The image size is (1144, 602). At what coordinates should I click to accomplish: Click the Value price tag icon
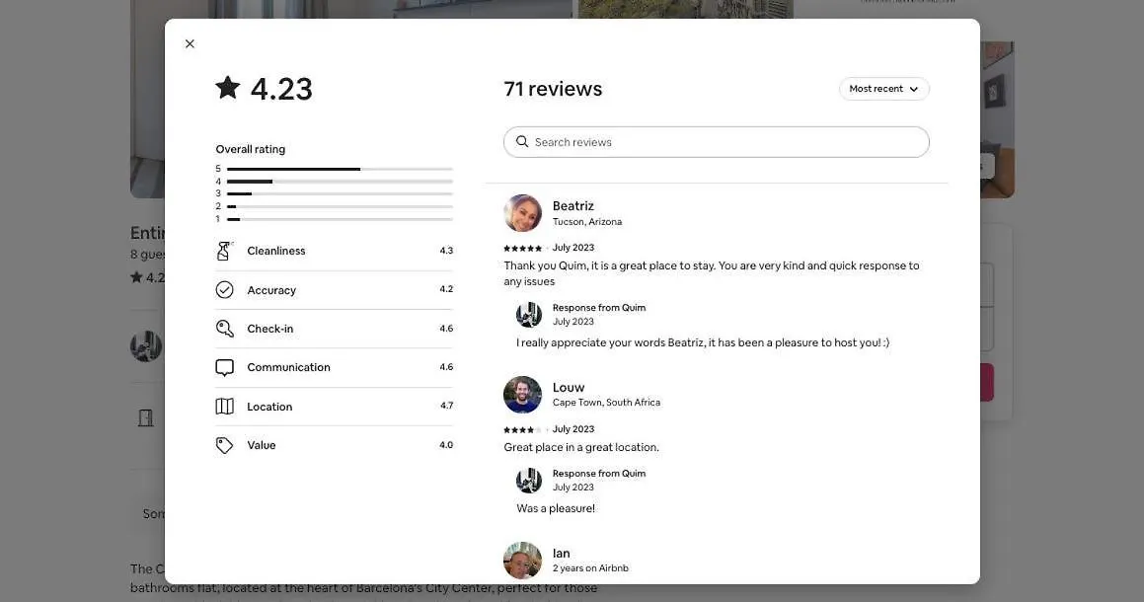tap(224, 445)
